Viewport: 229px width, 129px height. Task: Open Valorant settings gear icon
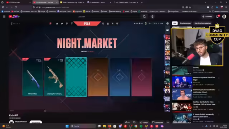[167, 23]
